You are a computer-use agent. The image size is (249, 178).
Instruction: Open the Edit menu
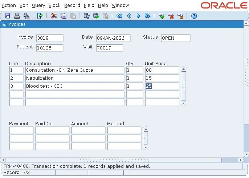coord(24,5)
